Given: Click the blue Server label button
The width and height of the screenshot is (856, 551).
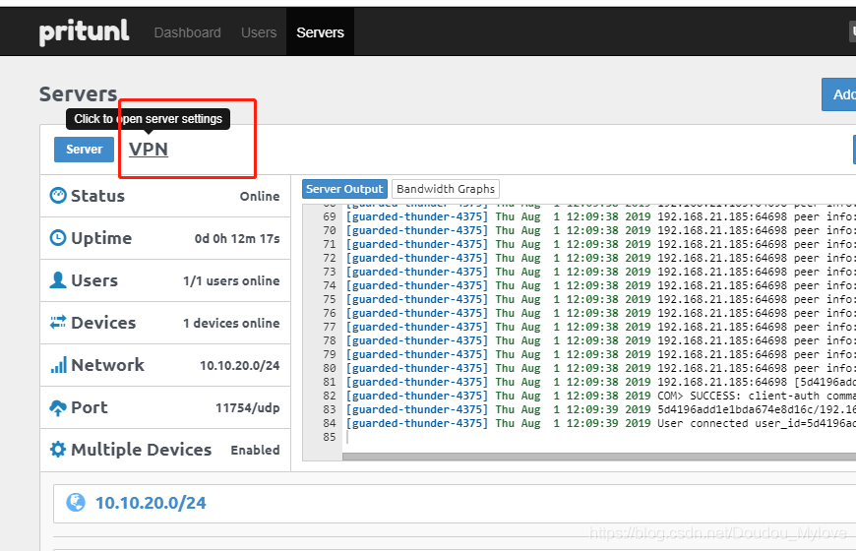Looking at the screenshot, I should point(84,150).
